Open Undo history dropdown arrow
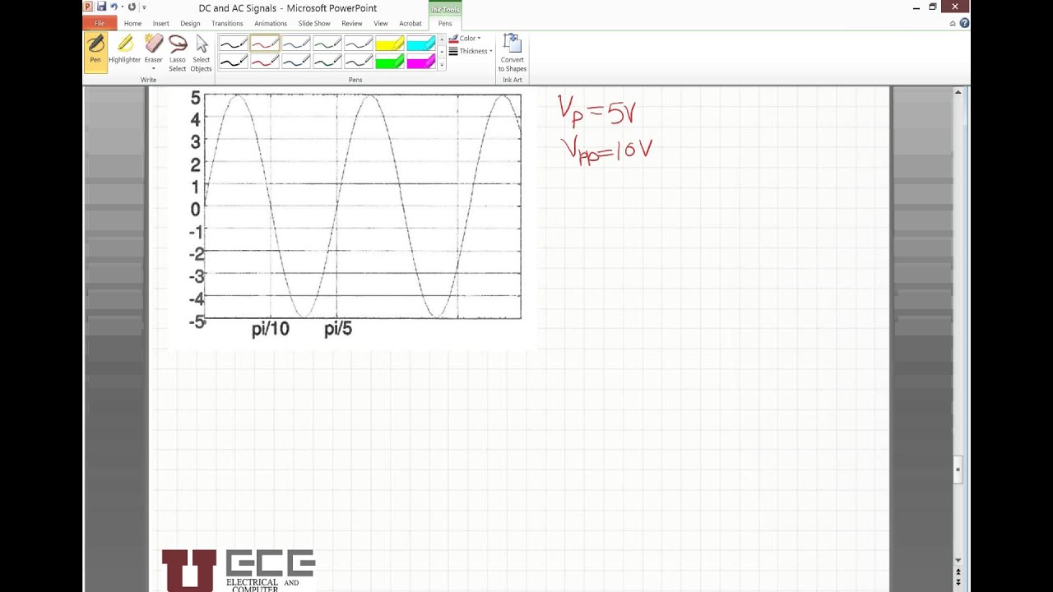Screen dimensions: 1053x592 coord(122,7)
